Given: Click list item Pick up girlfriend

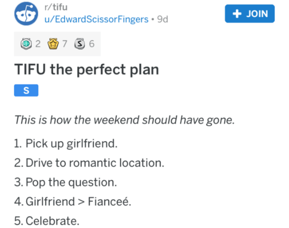Looking at the screenshot, I should [66, 144].
